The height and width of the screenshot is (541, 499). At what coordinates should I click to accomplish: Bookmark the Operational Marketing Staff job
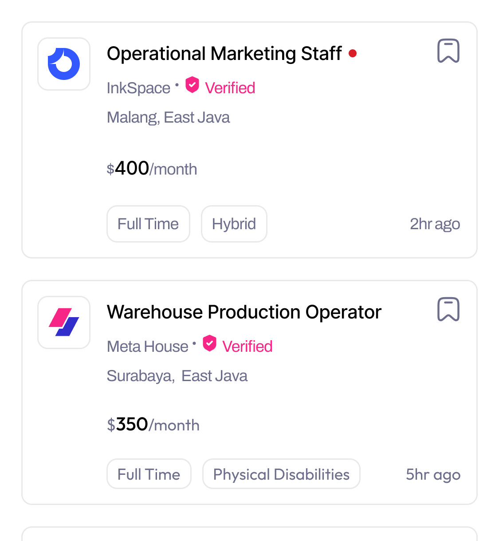coord(448,51)
